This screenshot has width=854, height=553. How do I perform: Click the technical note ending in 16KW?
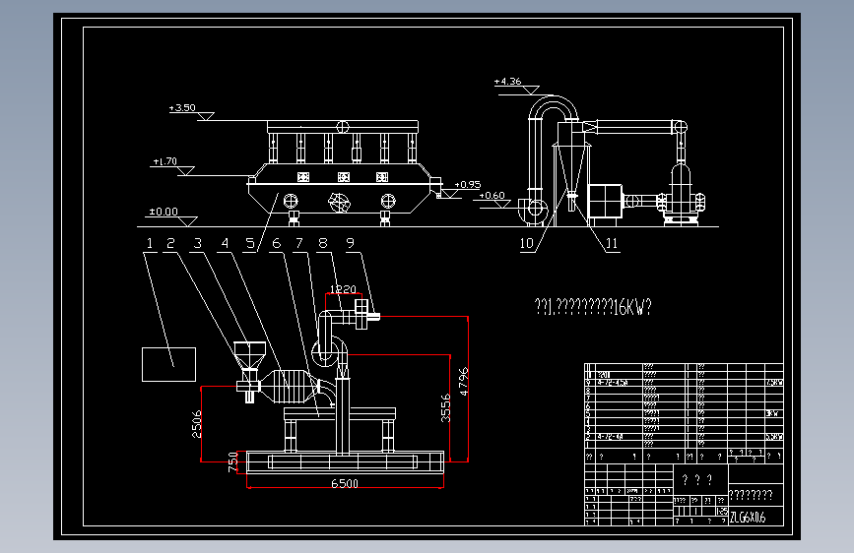593,307
